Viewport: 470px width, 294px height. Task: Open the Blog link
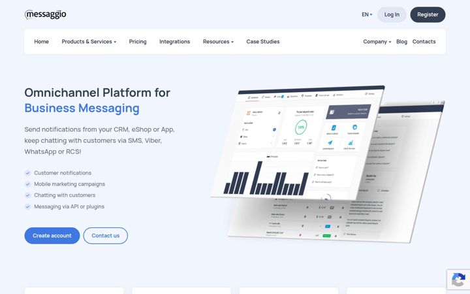[401, 42]
